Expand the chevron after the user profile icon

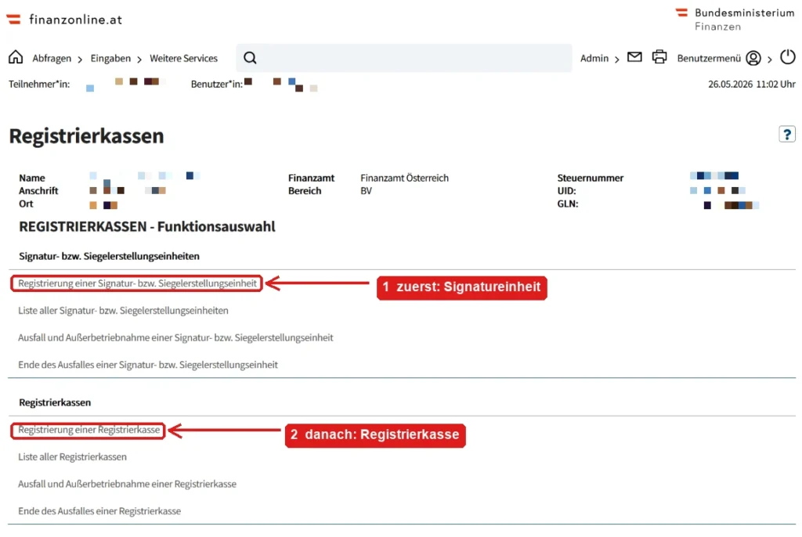click(x=769, y=59)
